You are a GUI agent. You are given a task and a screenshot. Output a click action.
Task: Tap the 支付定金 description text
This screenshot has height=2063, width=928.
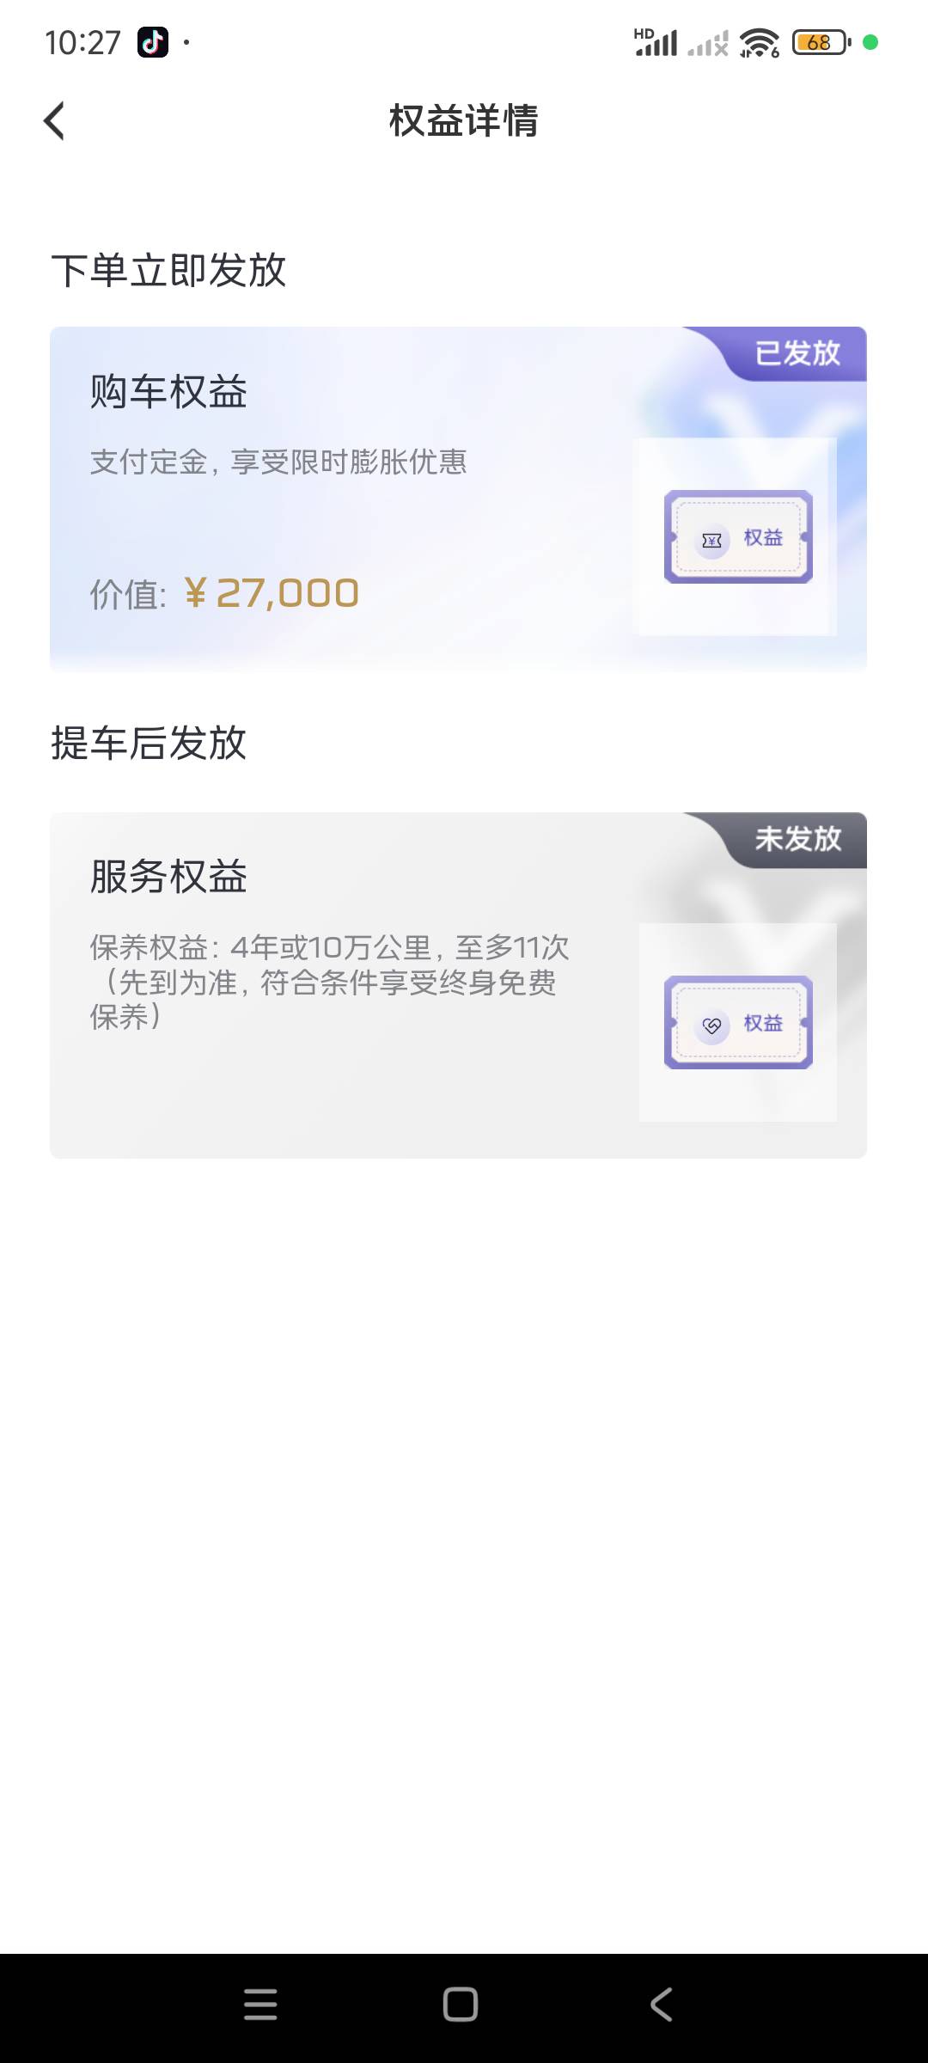coord(278,462)
